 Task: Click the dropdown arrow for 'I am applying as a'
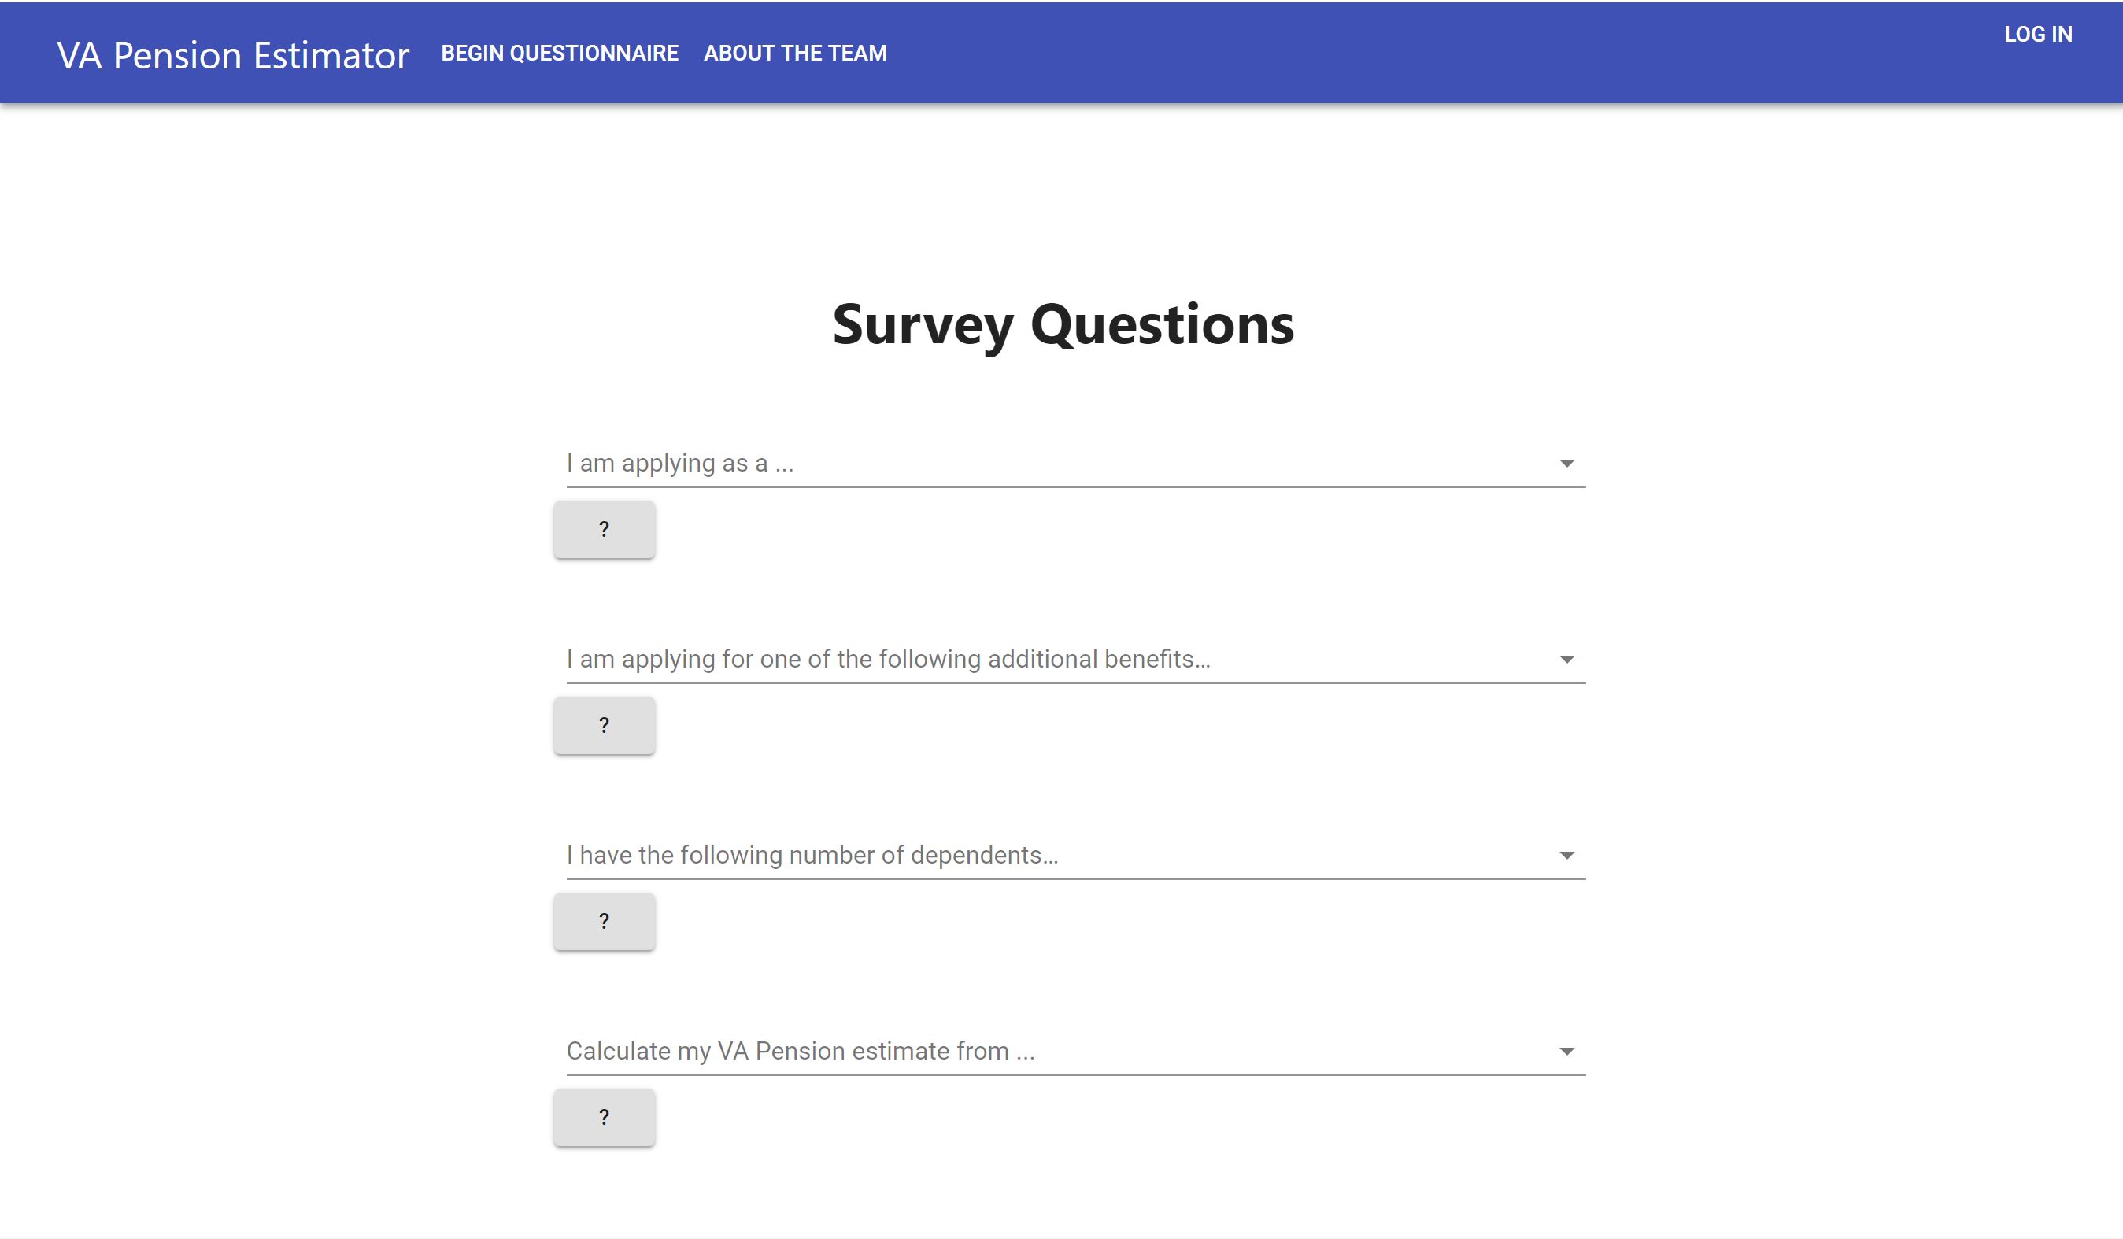click(1566, 462)
